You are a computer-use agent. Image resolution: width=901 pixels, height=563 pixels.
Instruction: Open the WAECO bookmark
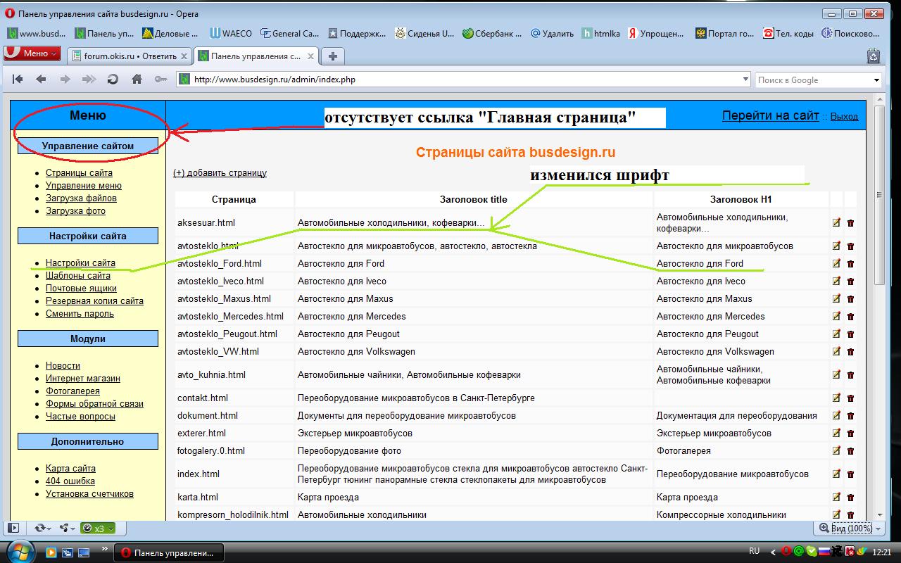pos(232,33)
